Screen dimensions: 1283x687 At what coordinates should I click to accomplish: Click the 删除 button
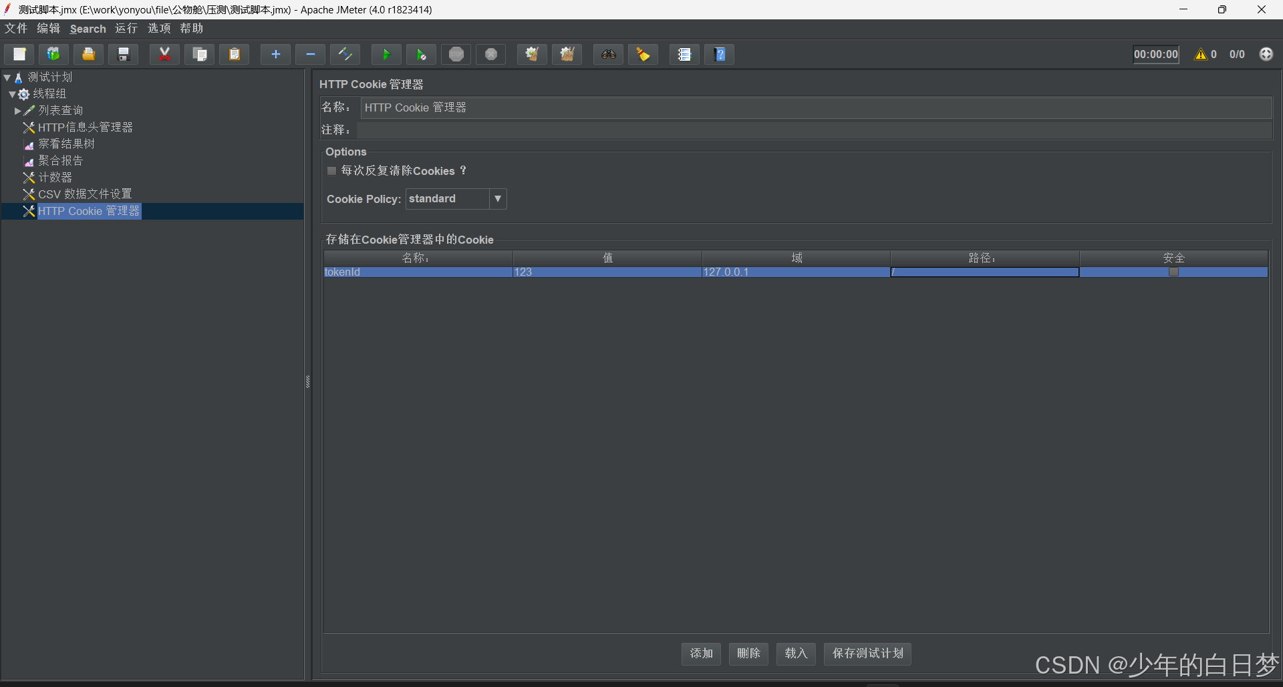tap(748, 654)
